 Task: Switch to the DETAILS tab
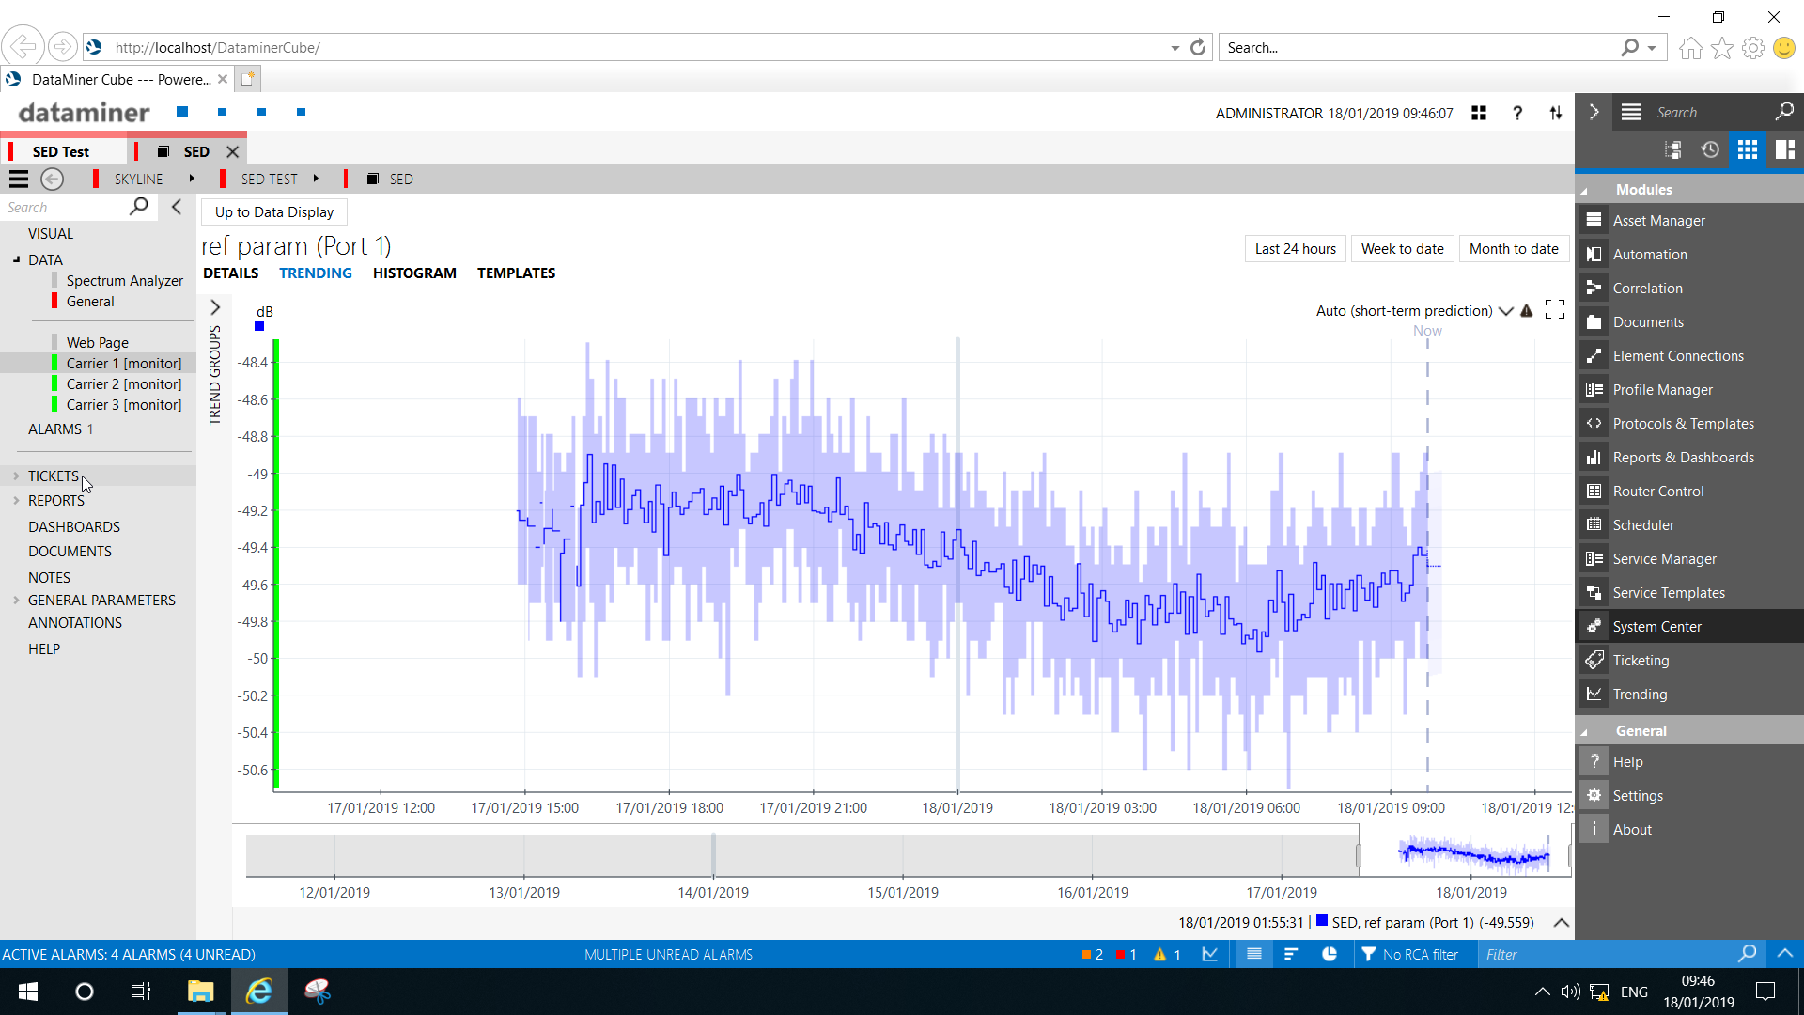pyautogui.click(x=230, y=273)
